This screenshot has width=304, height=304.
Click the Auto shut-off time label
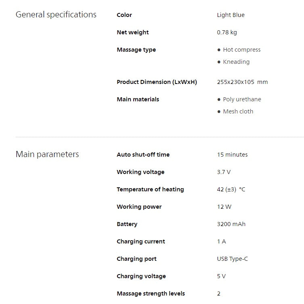click(143, 155)
